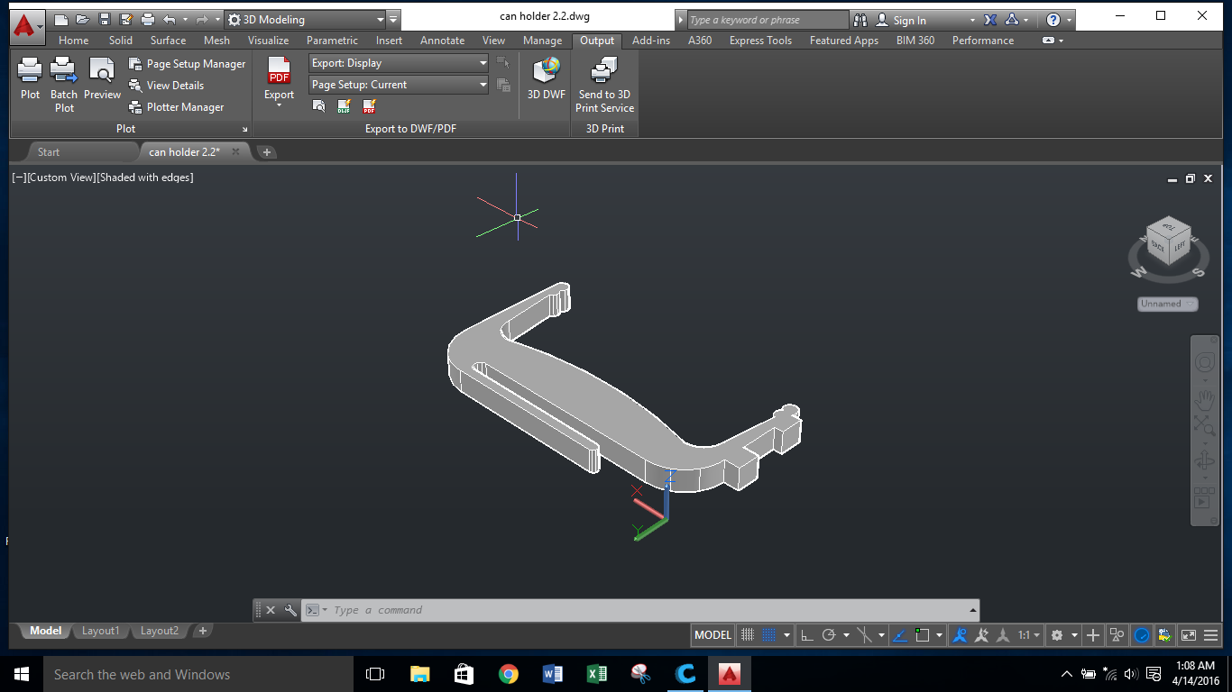Open Excel from the Windows taskbar
The width and height of the screenshot is (1232, 692).
coord(596,674)
